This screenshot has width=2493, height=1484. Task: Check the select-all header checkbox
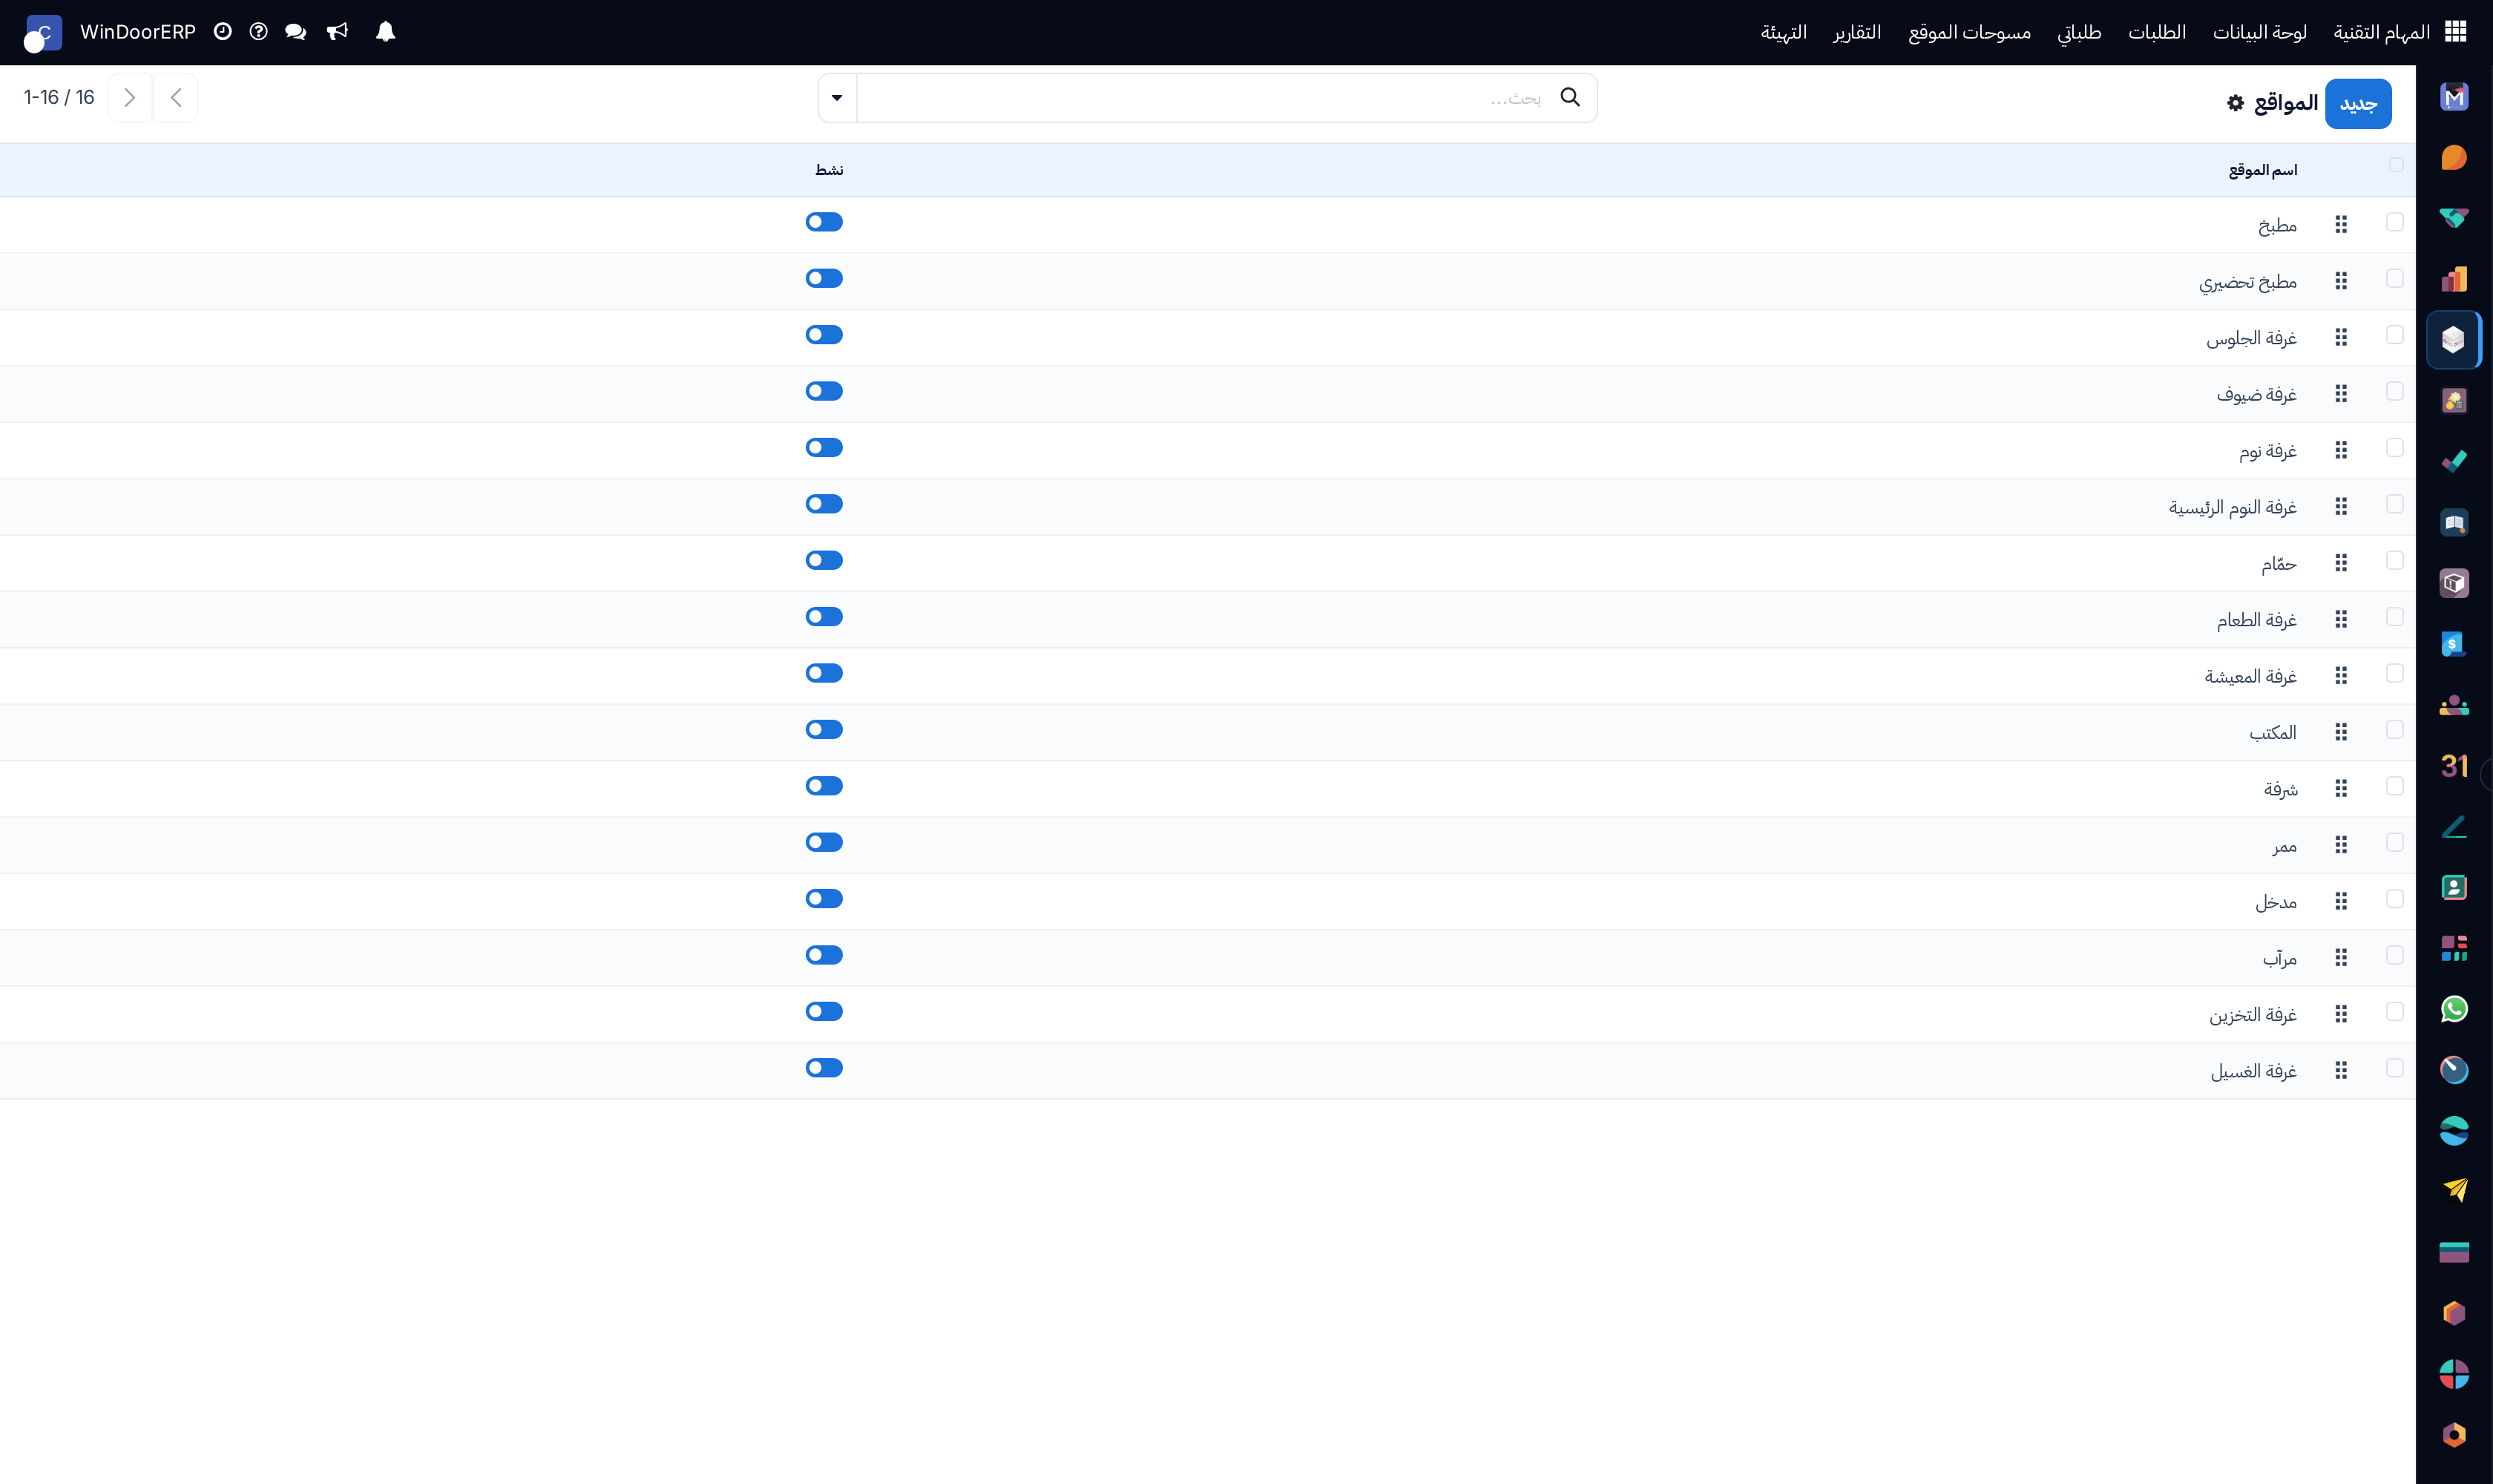pos(2396,165)
